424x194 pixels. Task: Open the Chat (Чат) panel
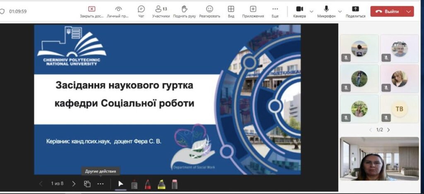point(141,11)
